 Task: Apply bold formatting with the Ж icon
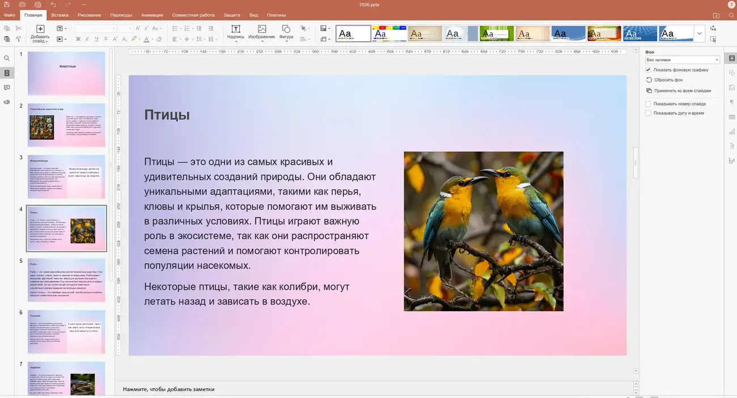point(77,39)
